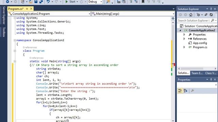The width and height of the screenshot is (218, 122).
Task: Click the uncomment lines icon
Action: (136, 2)
